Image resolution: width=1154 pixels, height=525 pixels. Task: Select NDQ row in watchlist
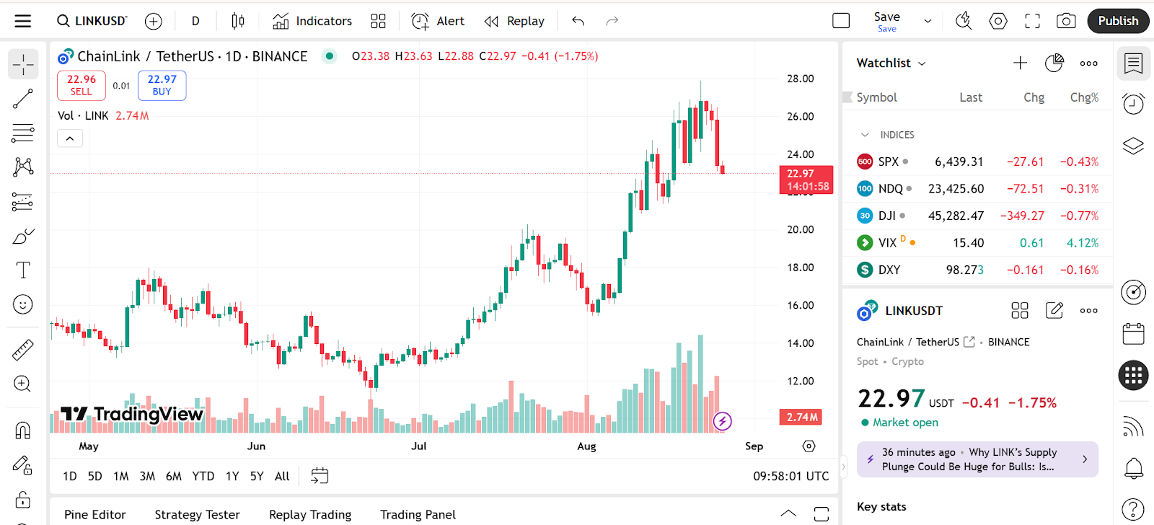click(x=978, y=189)
